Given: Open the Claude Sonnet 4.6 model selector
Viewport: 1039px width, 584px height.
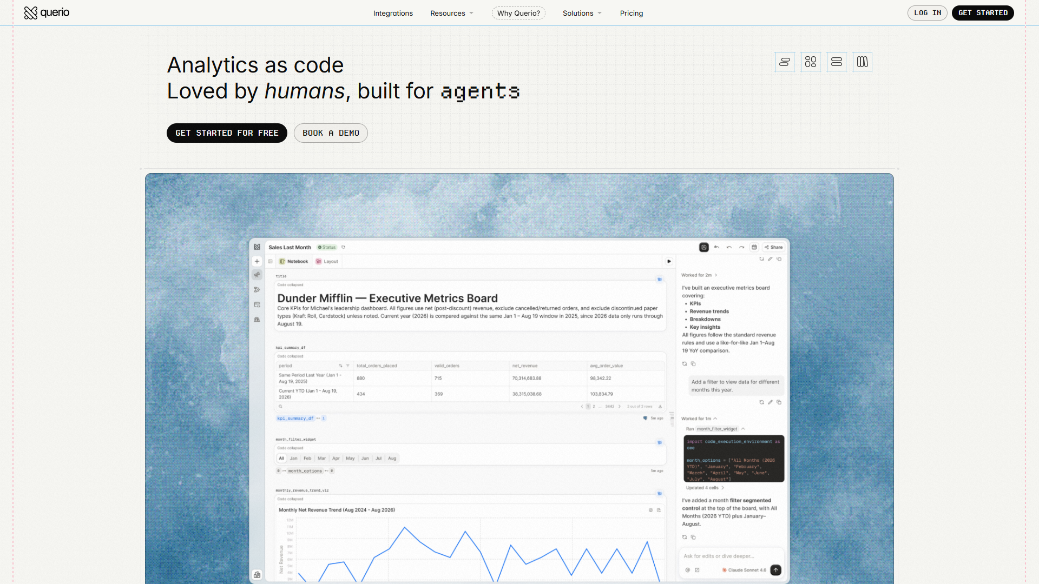Looking at the screenshot, I should coord(744,570).
